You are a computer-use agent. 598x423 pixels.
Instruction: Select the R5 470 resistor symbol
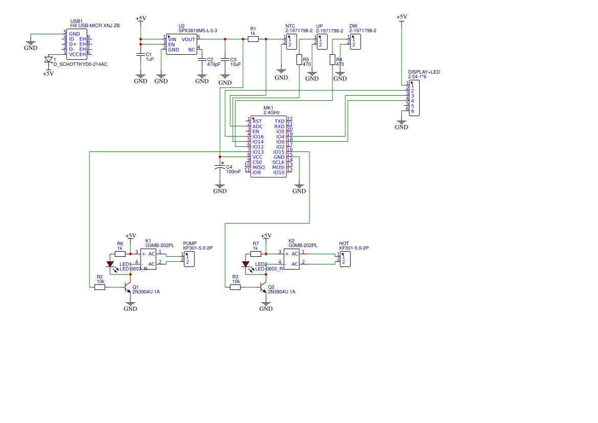299,60
